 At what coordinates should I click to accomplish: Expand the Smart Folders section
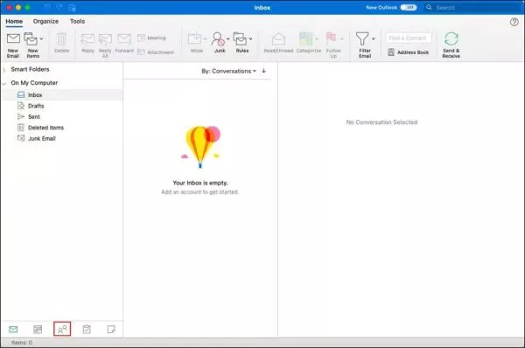tap(4, 70)
